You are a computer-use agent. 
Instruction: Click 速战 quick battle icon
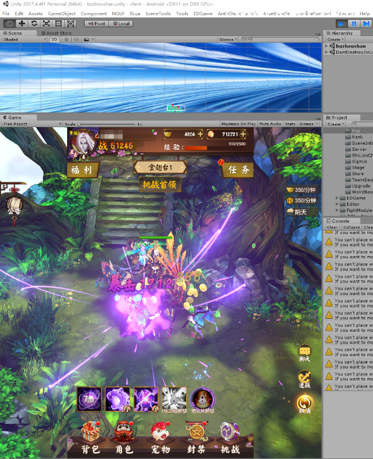(x=305, y=379)
